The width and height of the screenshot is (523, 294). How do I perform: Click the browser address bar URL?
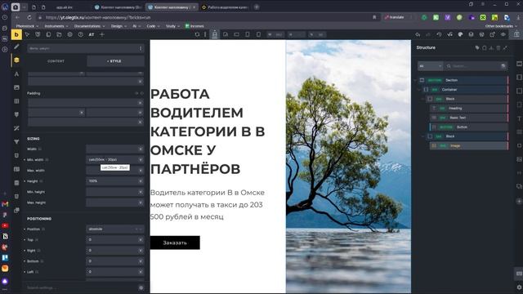click(98, 17)
